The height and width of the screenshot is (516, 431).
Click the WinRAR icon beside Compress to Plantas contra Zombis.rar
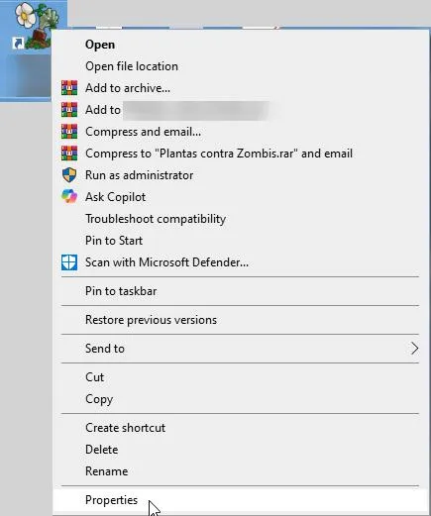(69, 154)
